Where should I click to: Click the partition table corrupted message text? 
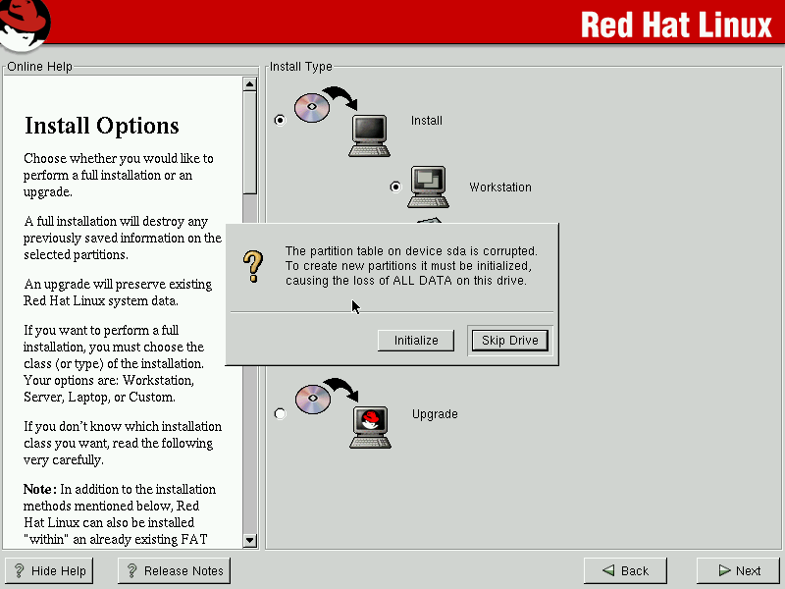[x=411, y=265]
